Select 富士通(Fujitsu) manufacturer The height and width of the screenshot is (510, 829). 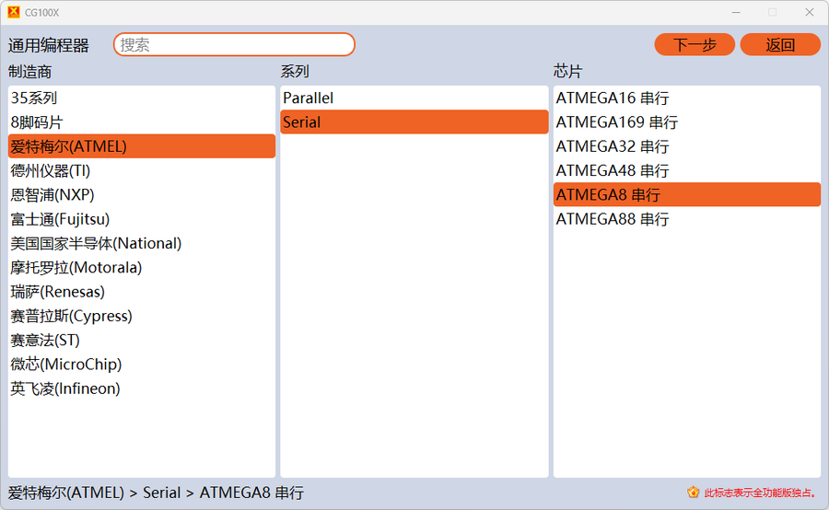click(60, 219)
